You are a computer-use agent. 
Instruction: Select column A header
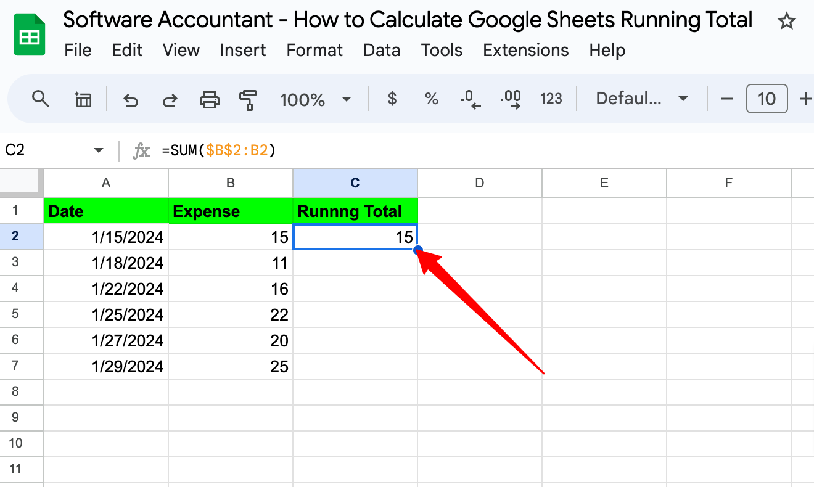(106, 182)
